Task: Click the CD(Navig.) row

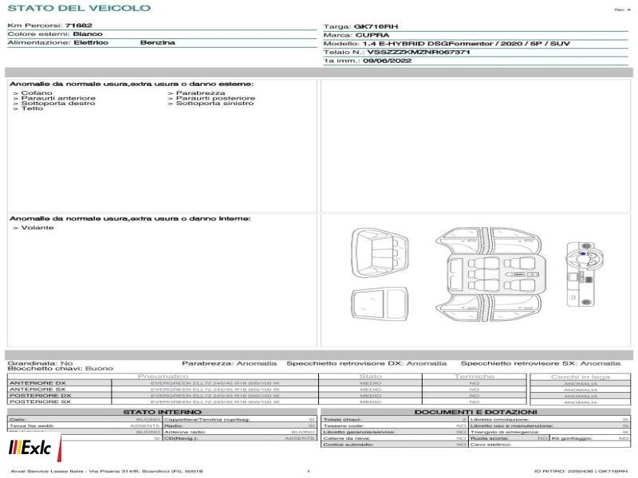Action: click(240, 438)
